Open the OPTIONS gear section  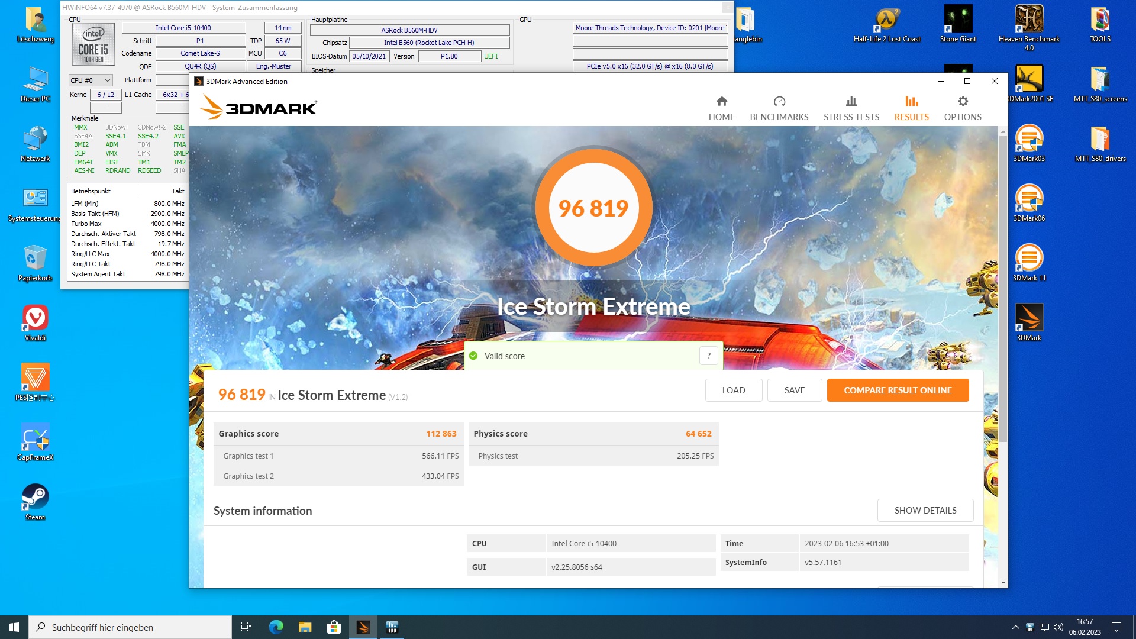962,108
